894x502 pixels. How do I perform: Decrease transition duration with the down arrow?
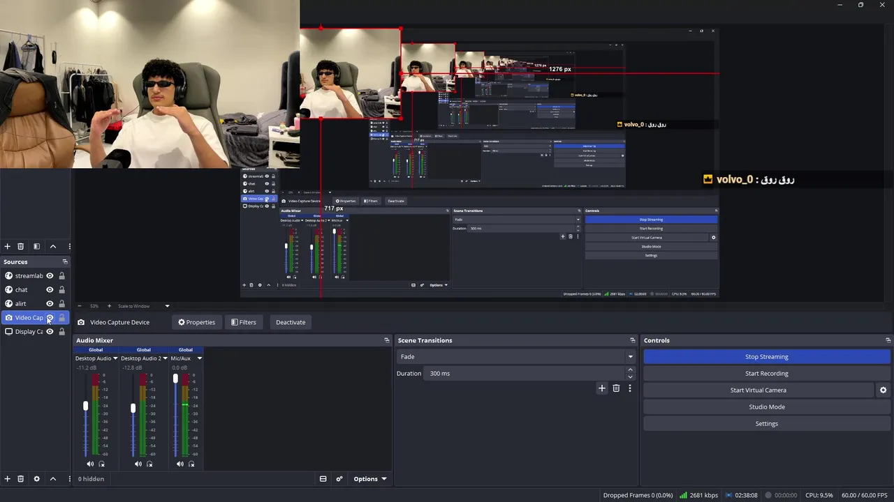click(630, 376)
